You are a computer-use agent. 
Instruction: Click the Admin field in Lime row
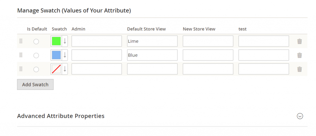(97, 41)
